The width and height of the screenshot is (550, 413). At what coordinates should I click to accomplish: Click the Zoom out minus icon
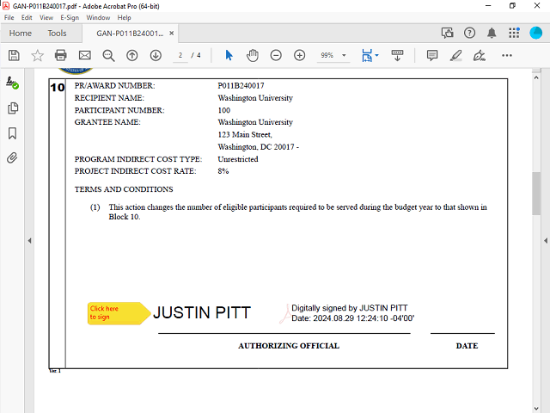276,55
